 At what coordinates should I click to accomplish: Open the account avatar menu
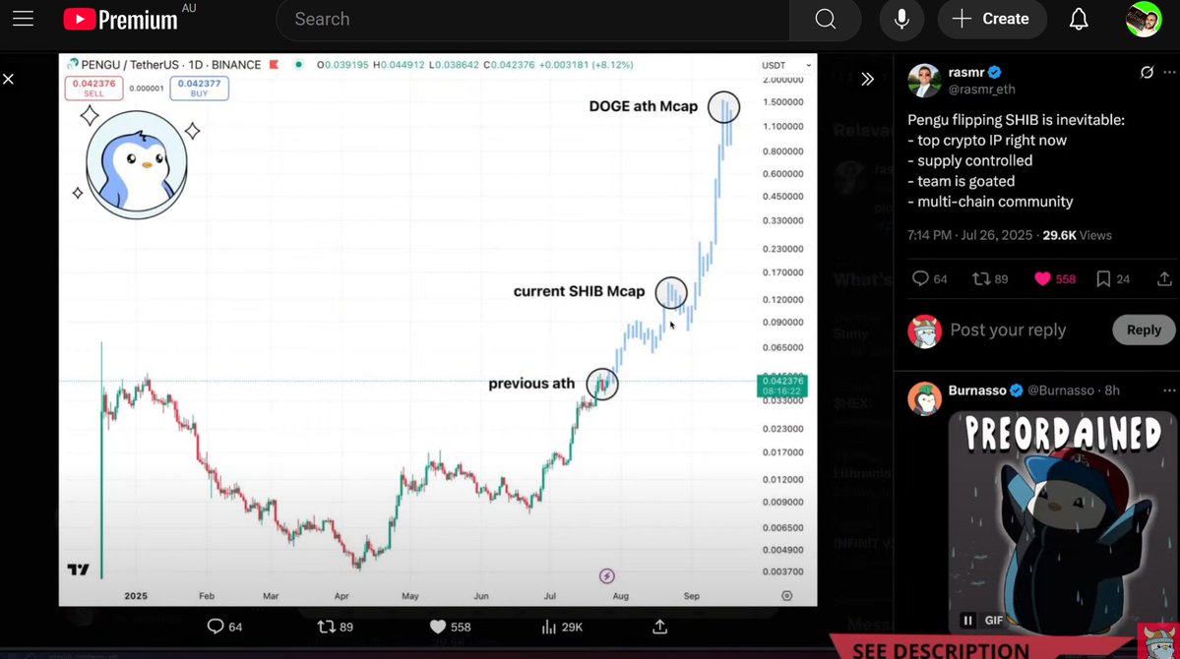click(1144, 20)
